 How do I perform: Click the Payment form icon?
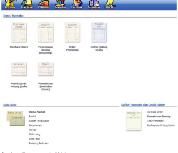[19, 69]
